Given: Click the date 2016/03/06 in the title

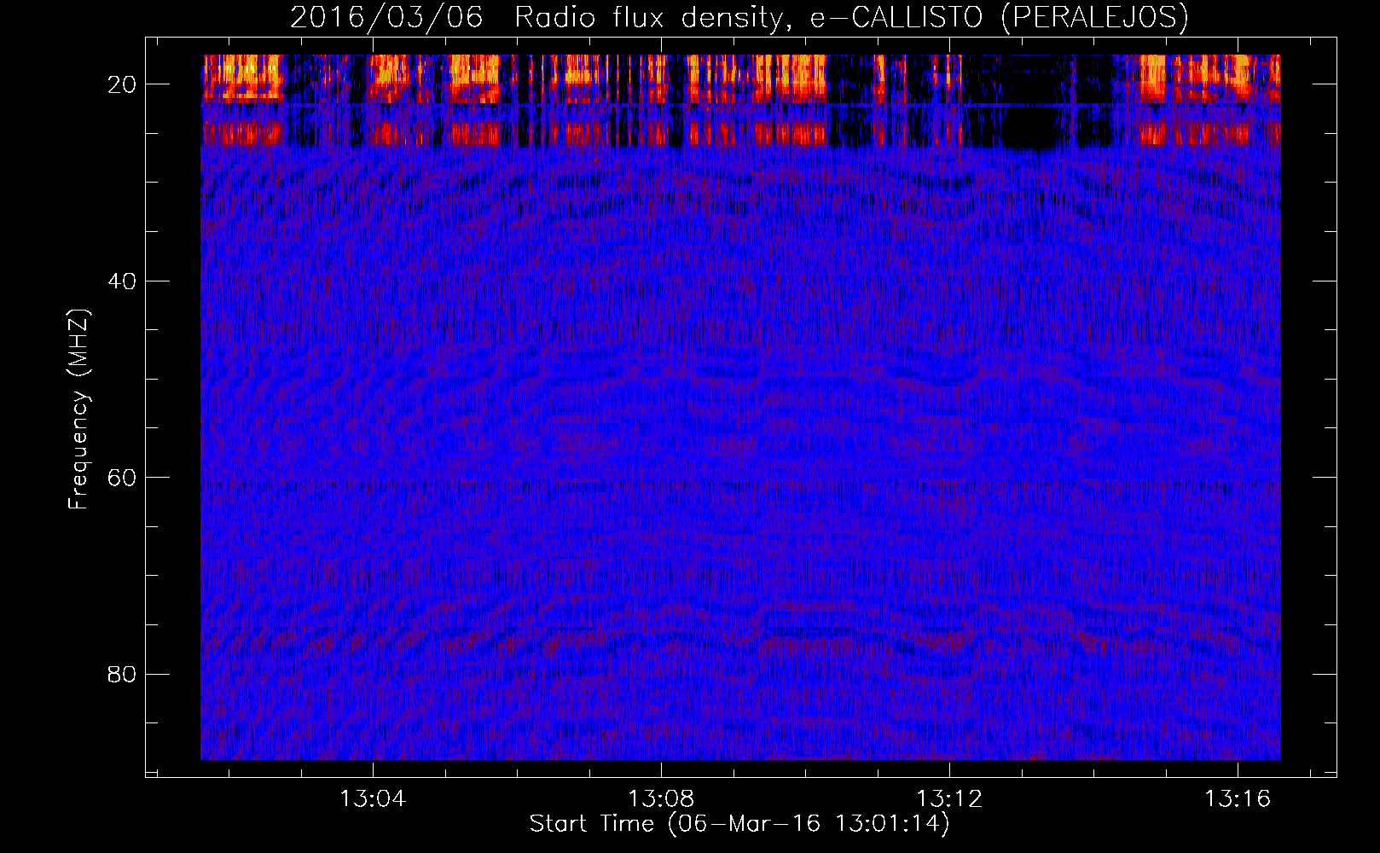Looking at the screenshot, I should click(x=386, y=17).
